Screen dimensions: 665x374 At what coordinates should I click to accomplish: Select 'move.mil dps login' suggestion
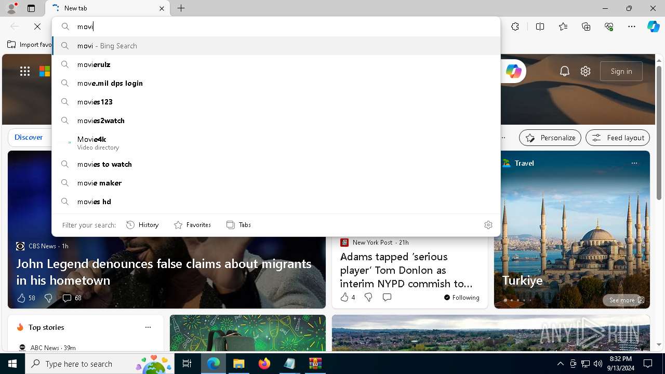(x=276, y=83)
